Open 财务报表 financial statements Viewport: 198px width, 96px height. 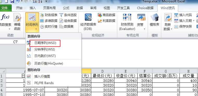click(x=49, y=15)
